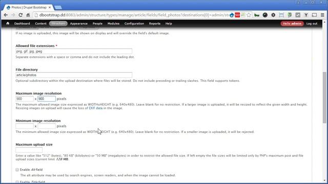Close the Photos | Drupal Bootstrap tab
This screenshot has width=328, height=184.
50,7
